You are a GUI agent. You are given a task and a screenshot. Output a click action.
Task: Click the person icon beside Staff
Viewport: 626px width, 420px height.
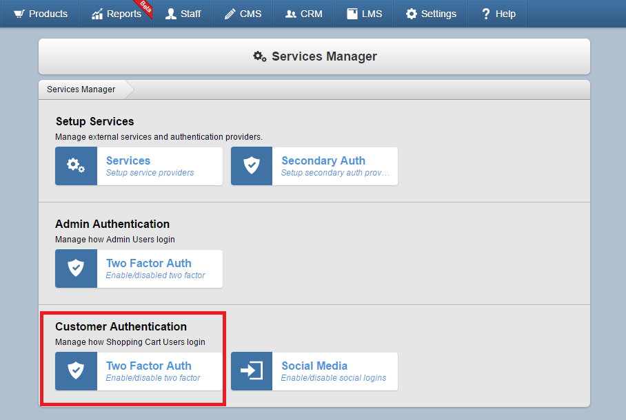point(171,14)
